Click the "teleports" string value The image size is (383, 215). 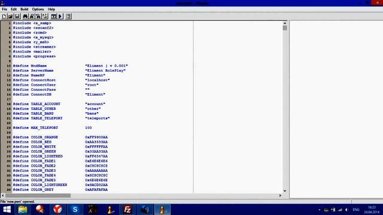click(98, 118)
